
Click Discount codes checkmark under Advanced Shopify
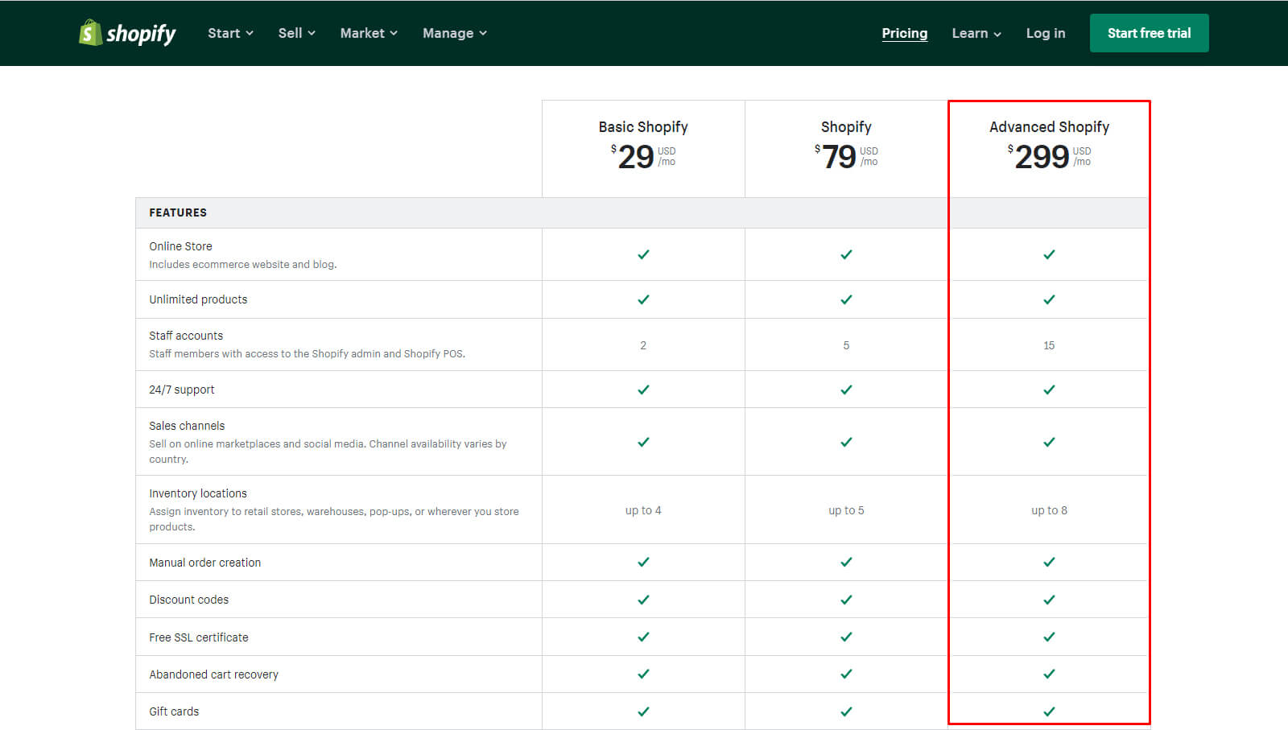pos(1049,600)
